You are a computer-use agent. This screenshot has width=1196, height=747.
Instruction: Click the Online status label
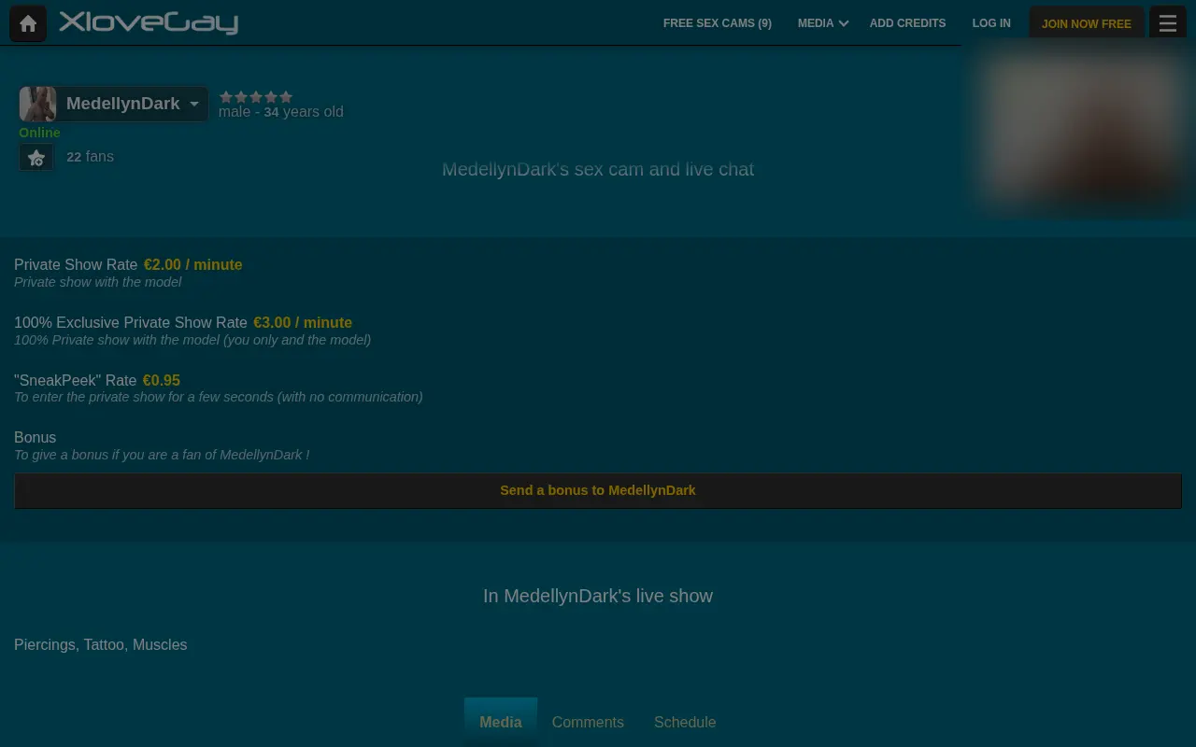pos(39,133)
